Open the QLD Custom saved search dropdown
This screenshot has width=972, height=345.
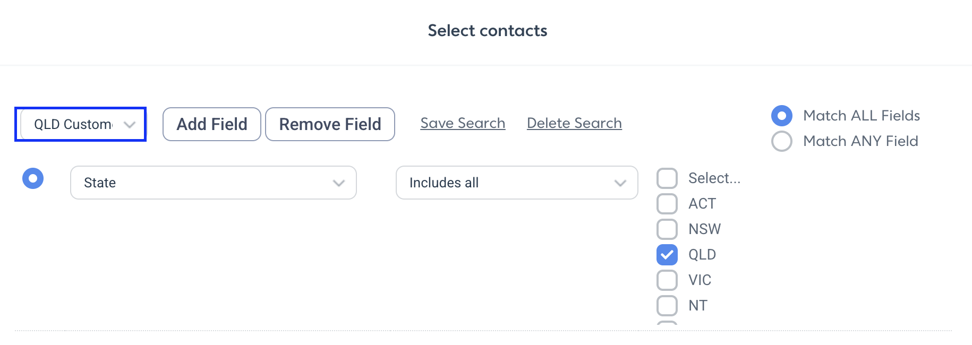point(80,124)
